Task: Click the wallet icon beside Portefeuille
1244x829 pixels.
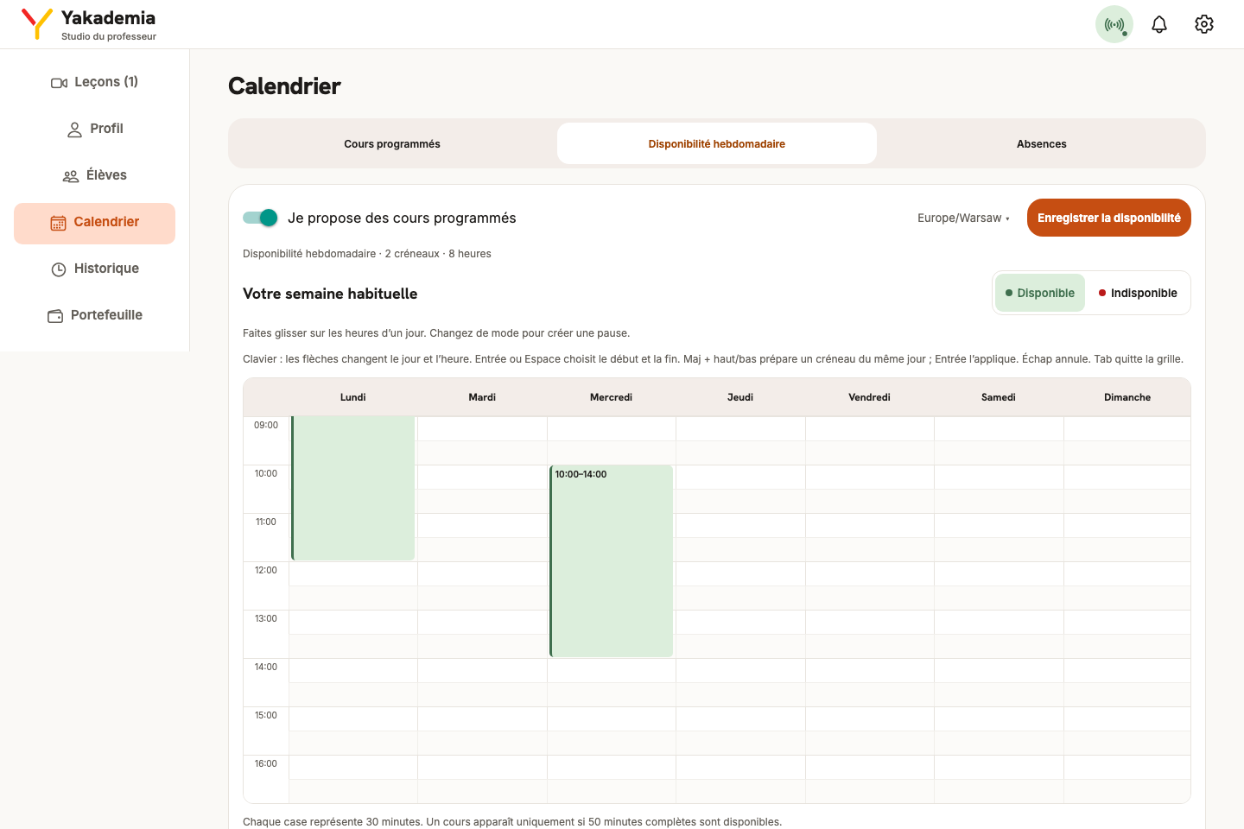Action: click(x=55, y=316)
